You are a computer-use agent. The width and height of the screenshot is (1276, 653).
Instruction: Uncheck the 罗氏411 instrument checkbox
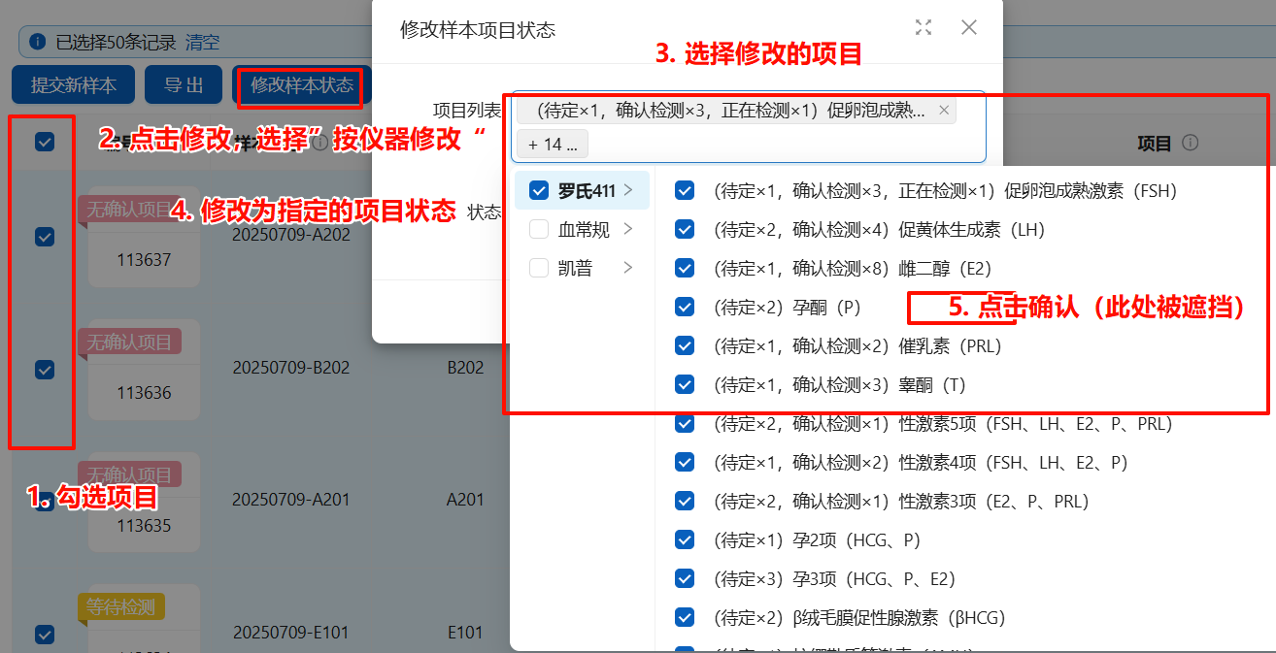point(539,190)
